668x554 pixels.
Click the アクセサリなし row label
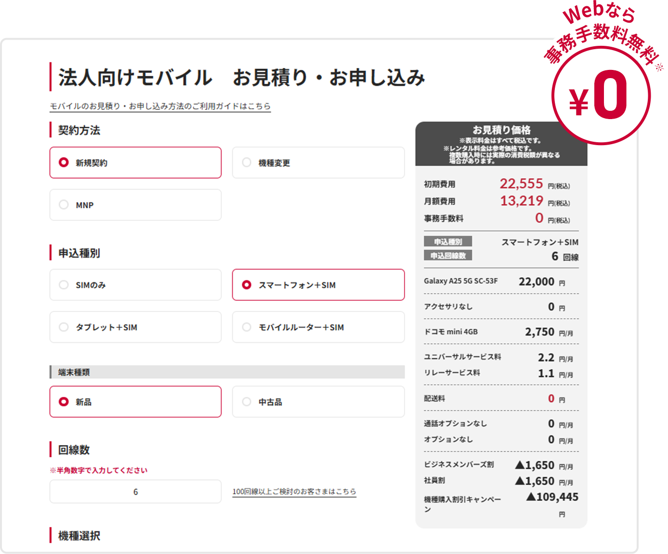(x=448, y=307)
